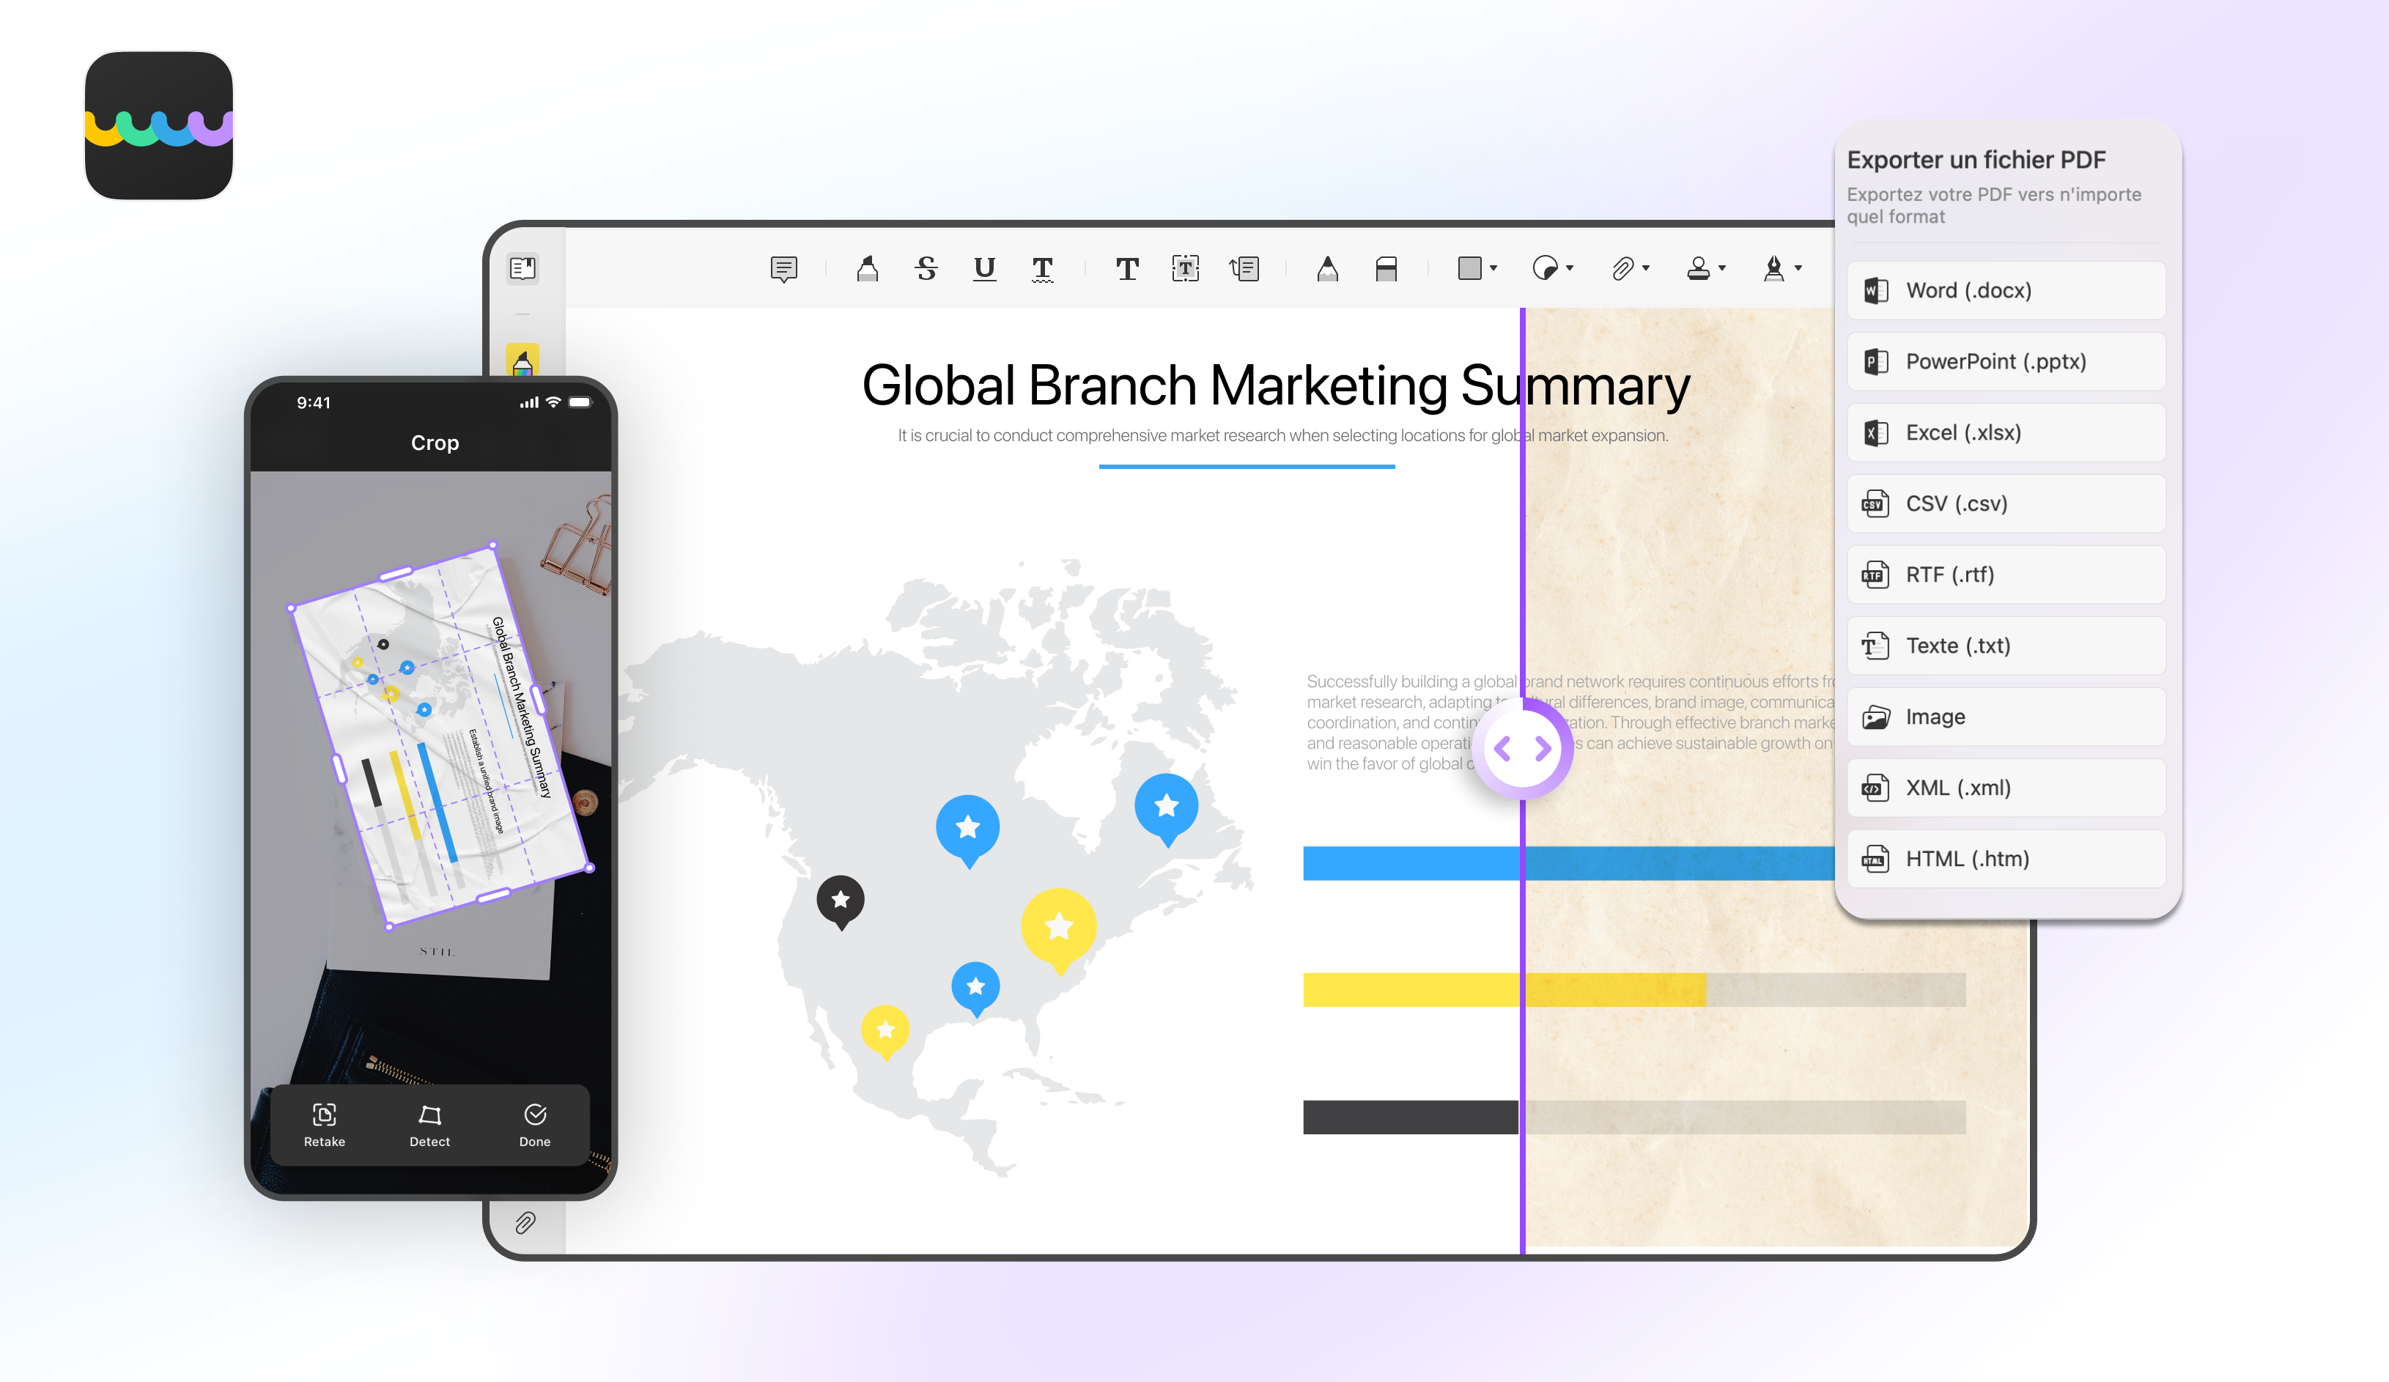Select the text box tool
2389x1382 pixels.
tap(1185, 269)
